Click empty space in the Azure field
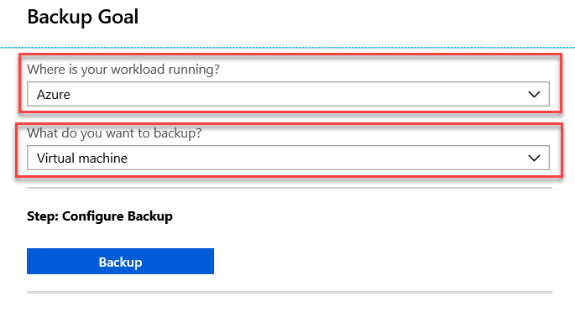This screenshot has height=317, width=575. click(293, 95)
